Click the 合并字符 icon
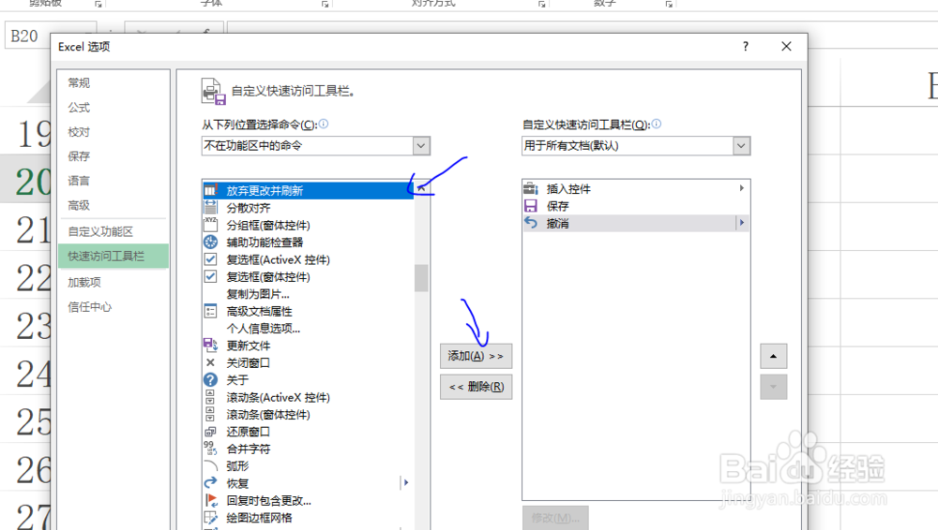938x530 pixels. pyautogui.click(x=210, y=449)
